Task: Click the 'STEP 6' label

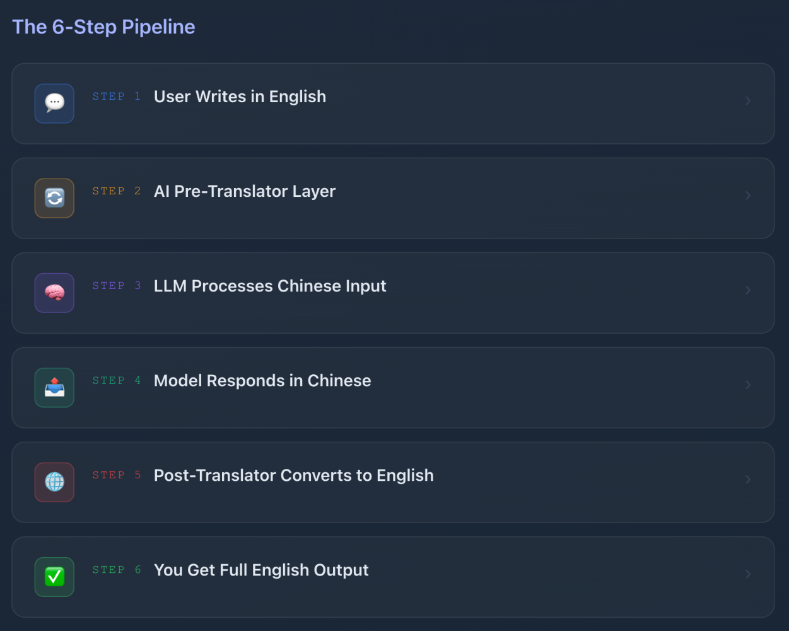Action: [117, 570]
